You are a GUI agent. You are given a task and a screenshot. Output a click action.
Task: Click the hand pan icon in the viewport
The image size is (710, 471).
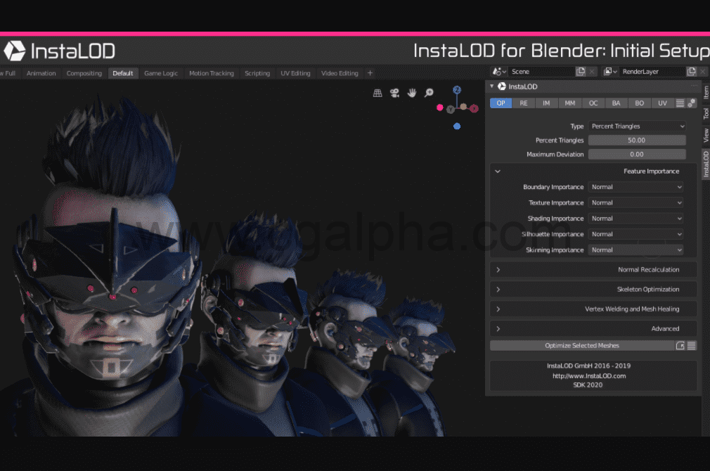tap(411, 92)
